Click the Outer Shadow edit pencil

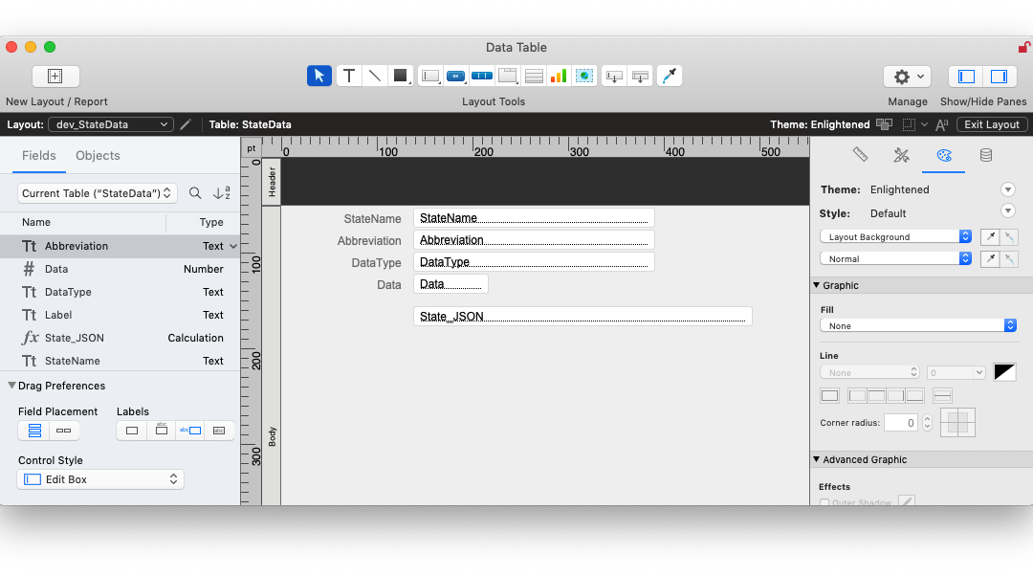[x=907, y=501]
